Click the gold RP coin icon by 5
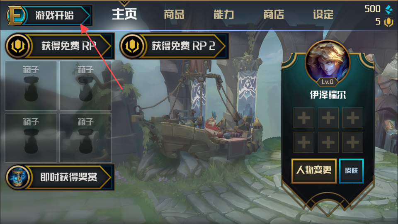The image size is (398, 224). tap(388, 22)
